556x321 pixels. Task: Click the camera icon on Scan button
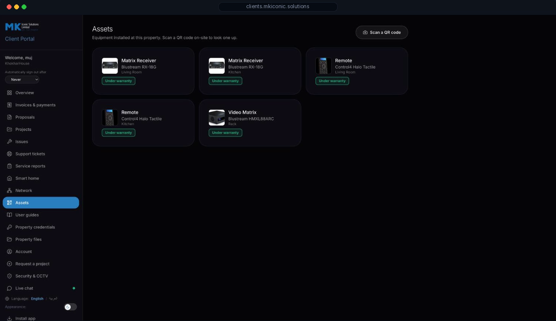[365, 32]
